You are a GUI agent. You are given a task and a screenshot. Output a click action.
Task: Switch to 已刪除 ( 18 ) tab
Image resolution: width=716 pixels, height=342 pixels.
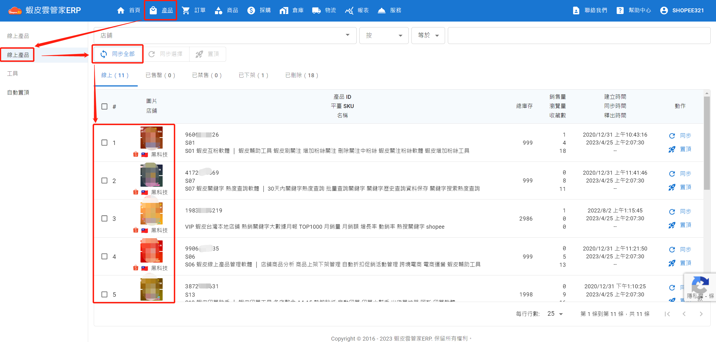click(302, 75)
